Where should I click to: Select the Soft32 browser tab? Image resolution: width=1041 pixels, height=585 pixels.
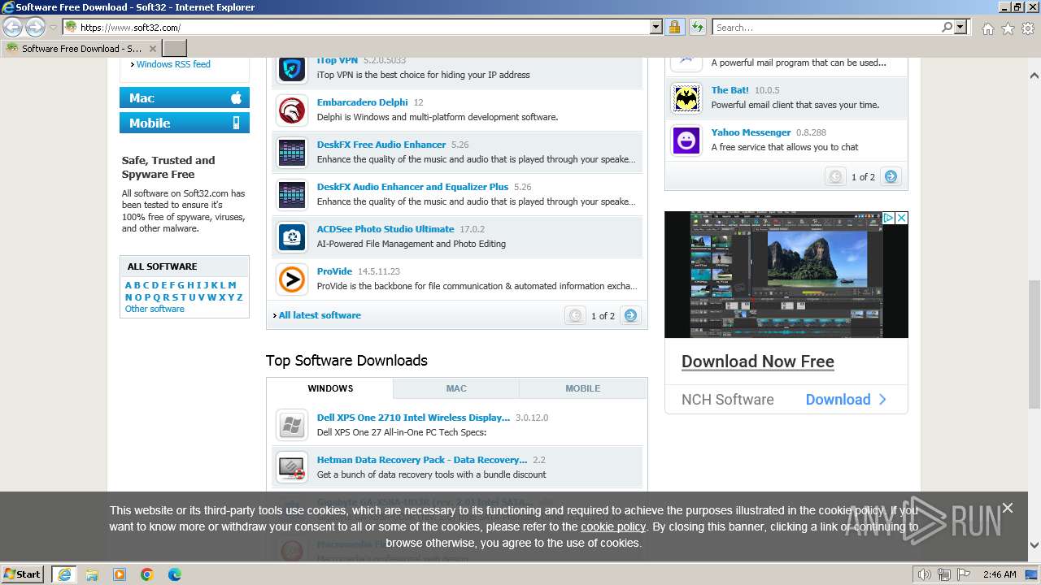81,48
